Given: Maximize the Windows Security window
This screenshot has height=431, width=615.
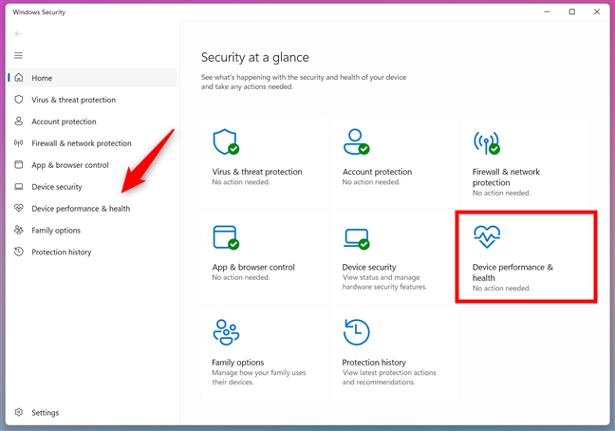Looking at the screenshot, I should [x=572, y=11].
